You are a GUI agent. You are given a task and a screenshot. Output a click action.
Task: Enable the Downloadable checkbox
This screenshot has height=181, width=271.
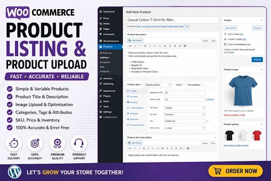point(202,85)
